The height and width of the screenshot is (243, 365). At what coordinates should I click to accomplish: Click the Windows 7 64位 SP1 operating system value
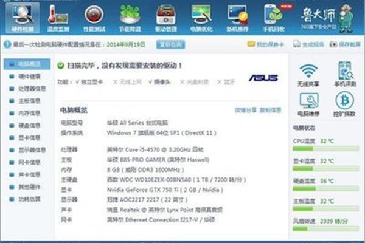(x=162, y=133)
